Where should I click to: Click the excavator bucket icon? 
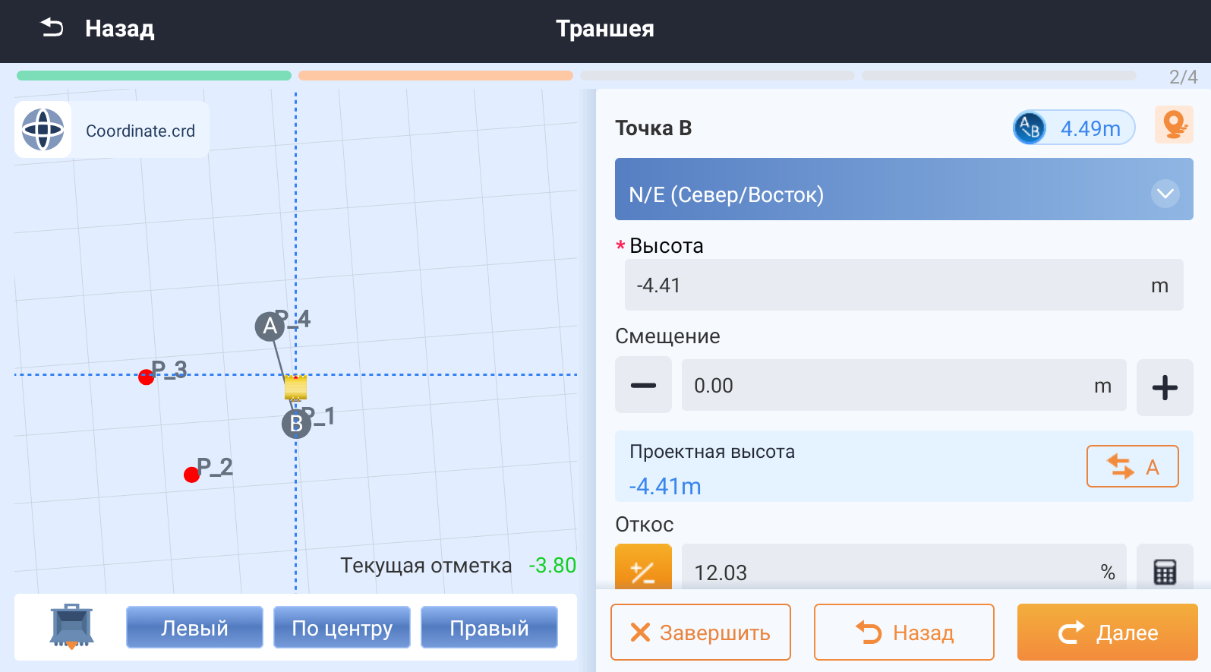(71, 626)
